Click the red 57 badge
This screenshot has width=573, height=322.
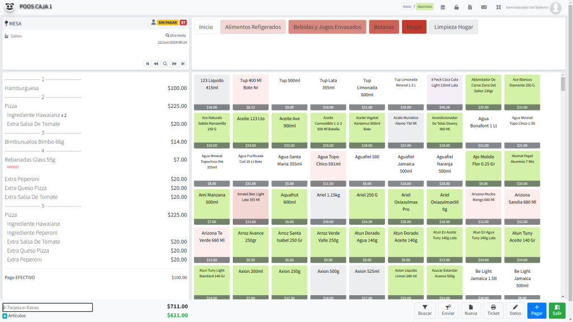(x=184, y=22)
